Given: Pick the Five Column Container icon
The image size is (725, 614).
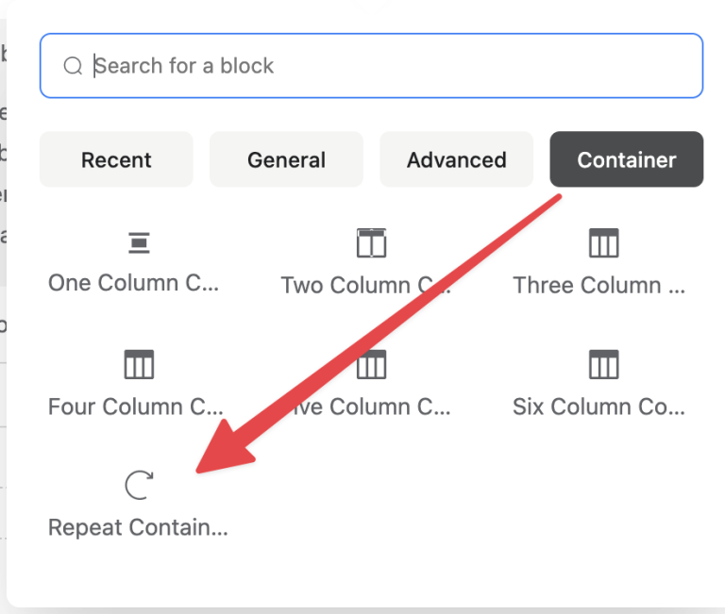Looking at the screenshot, I should coord(371,364).
